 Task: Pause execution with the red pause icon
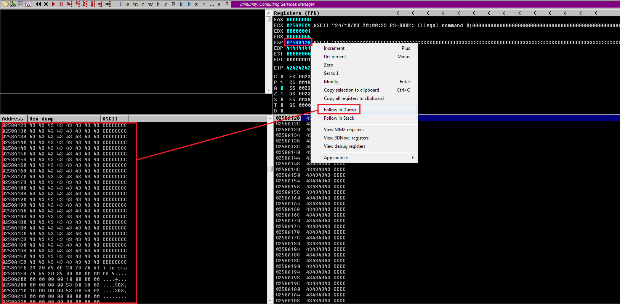point(61,4)
